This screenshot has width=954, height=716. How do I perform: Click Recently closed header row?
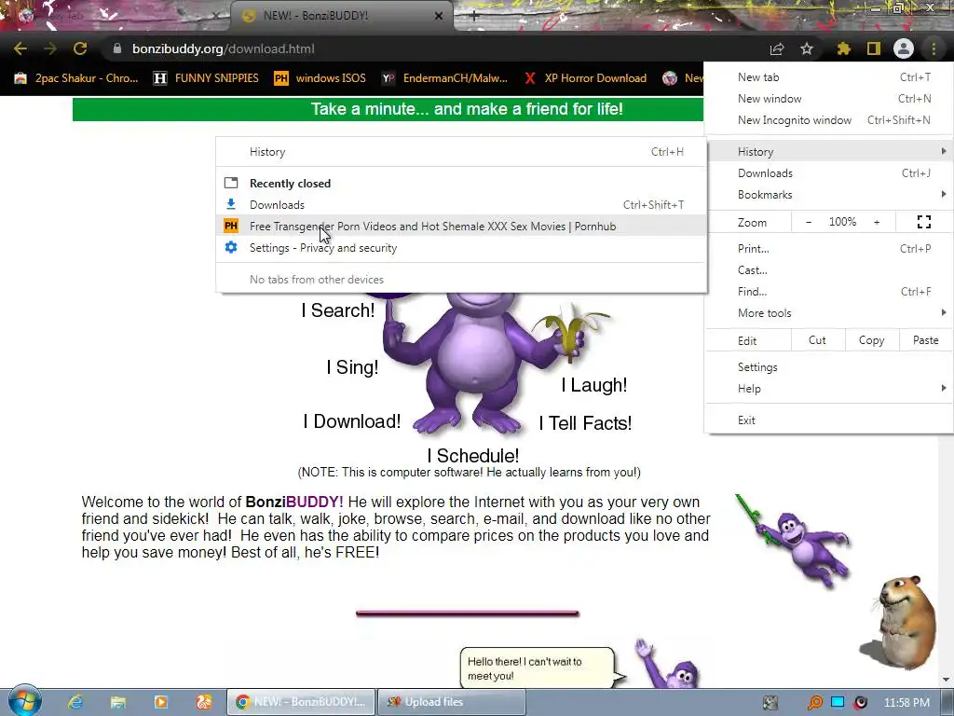[462, 184]
